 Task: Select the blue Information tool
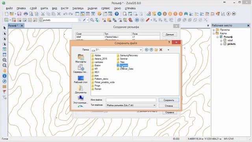(x=4, y=76)
